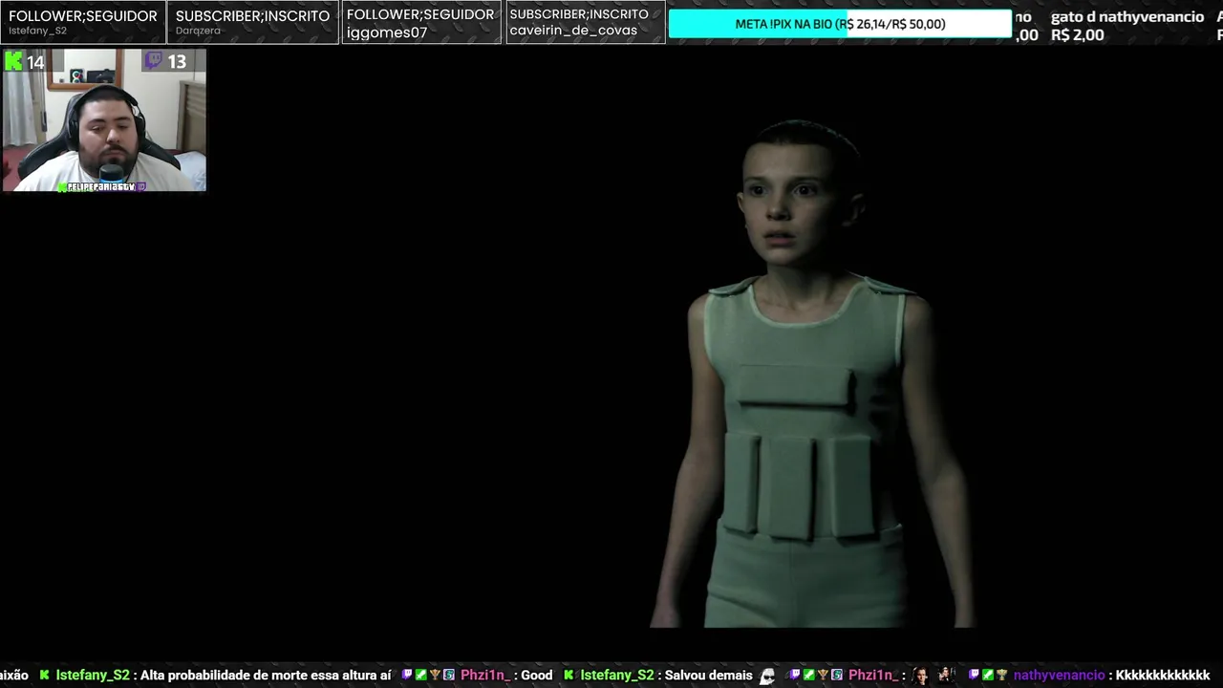Click the mask emote after Salvou demais
1223x688 pixels.
click(767, 676)
